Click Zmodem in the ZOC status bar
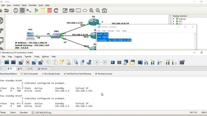The width and height of the screenshot is (207, 116). click(x=24, y=112)
